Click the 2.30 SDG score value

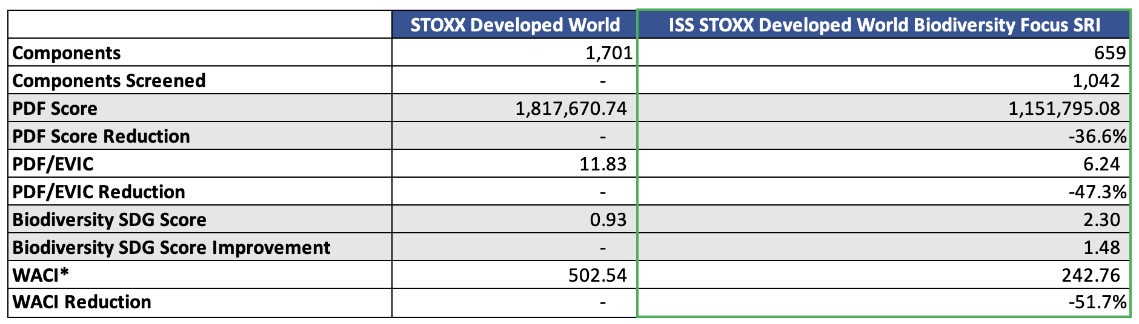point(1101,220)
